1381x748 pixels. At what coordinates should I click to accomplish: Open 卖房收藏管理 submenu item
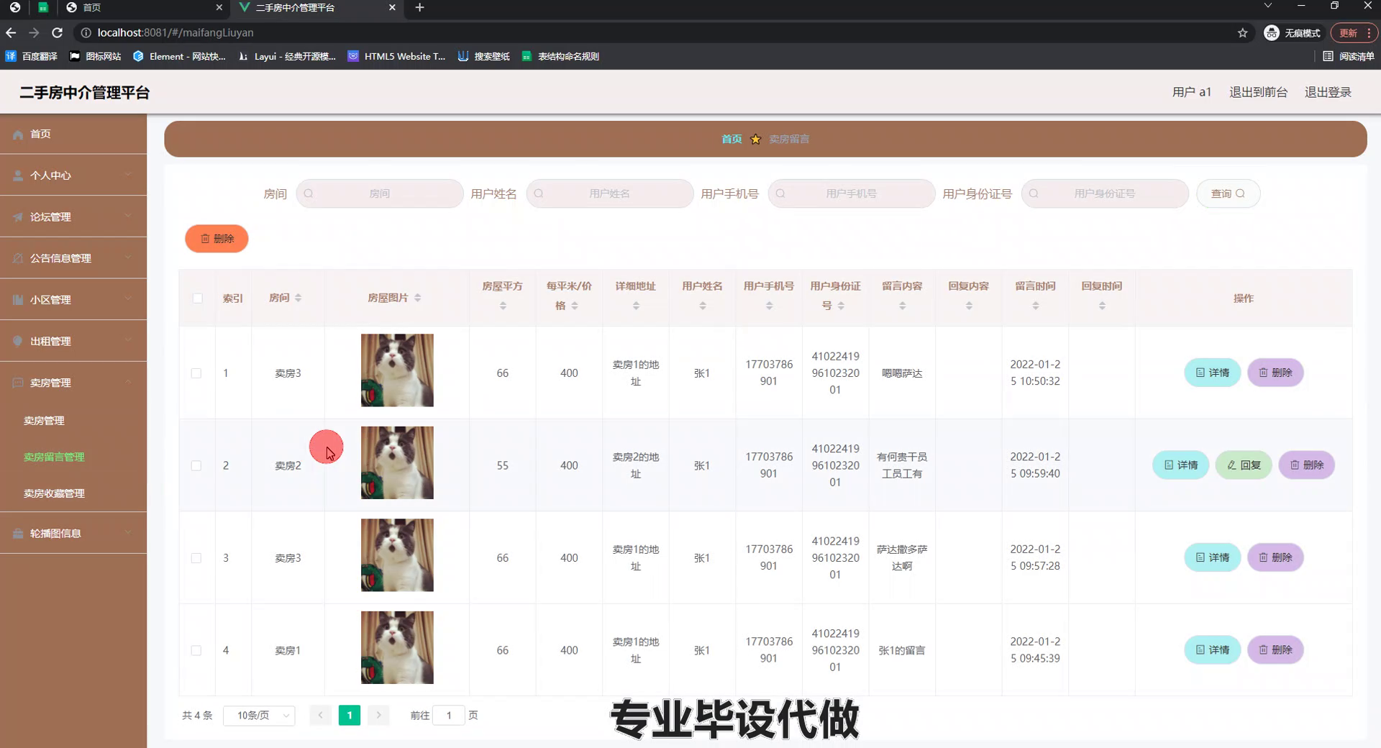tap(54, 494)
